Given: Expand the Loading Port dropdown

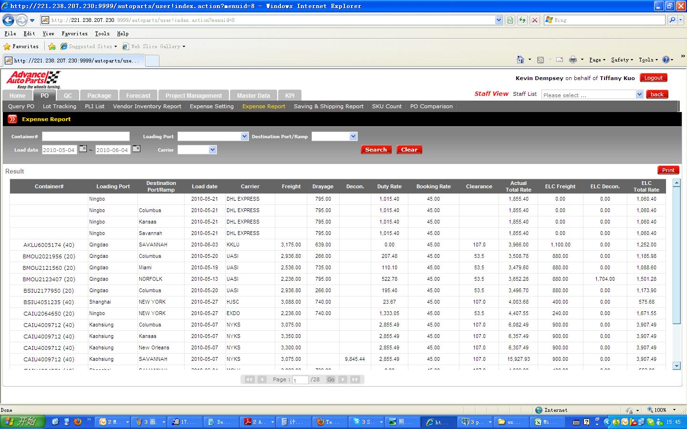Looking at the screenshot, I should pos(244,136).
